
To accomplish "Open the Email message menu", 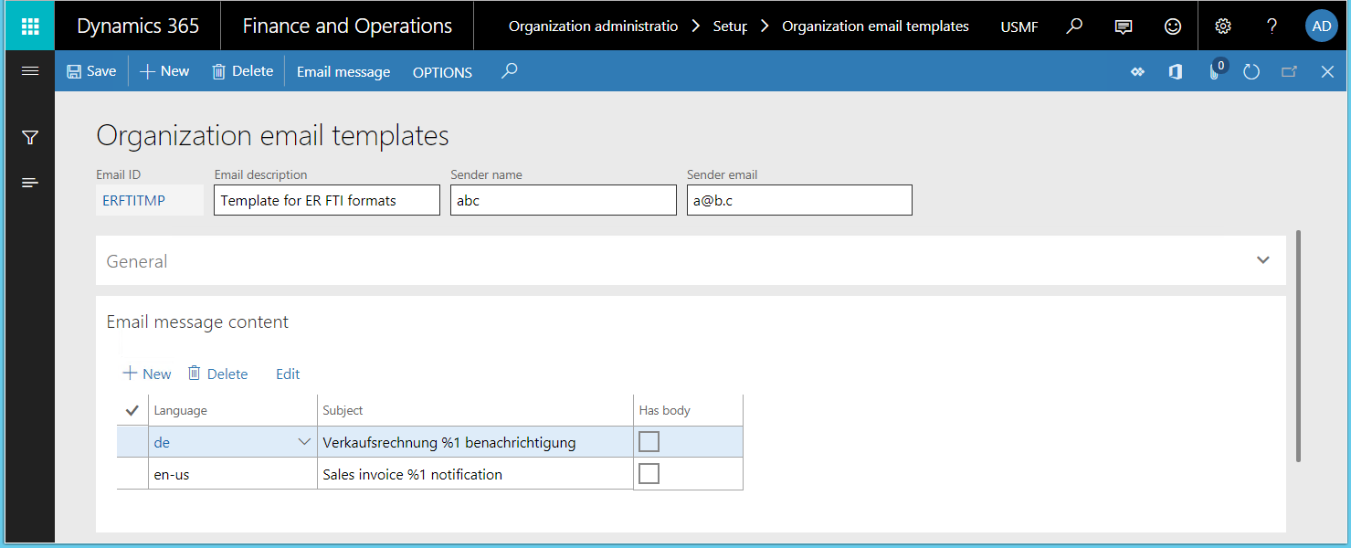I will [x=343, y=71].
